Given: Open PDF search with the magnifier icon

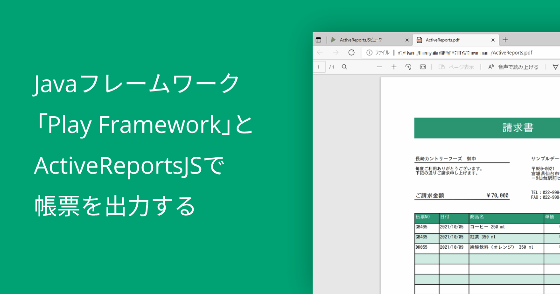Looking at the screenshot, I should tap(344, 66).
